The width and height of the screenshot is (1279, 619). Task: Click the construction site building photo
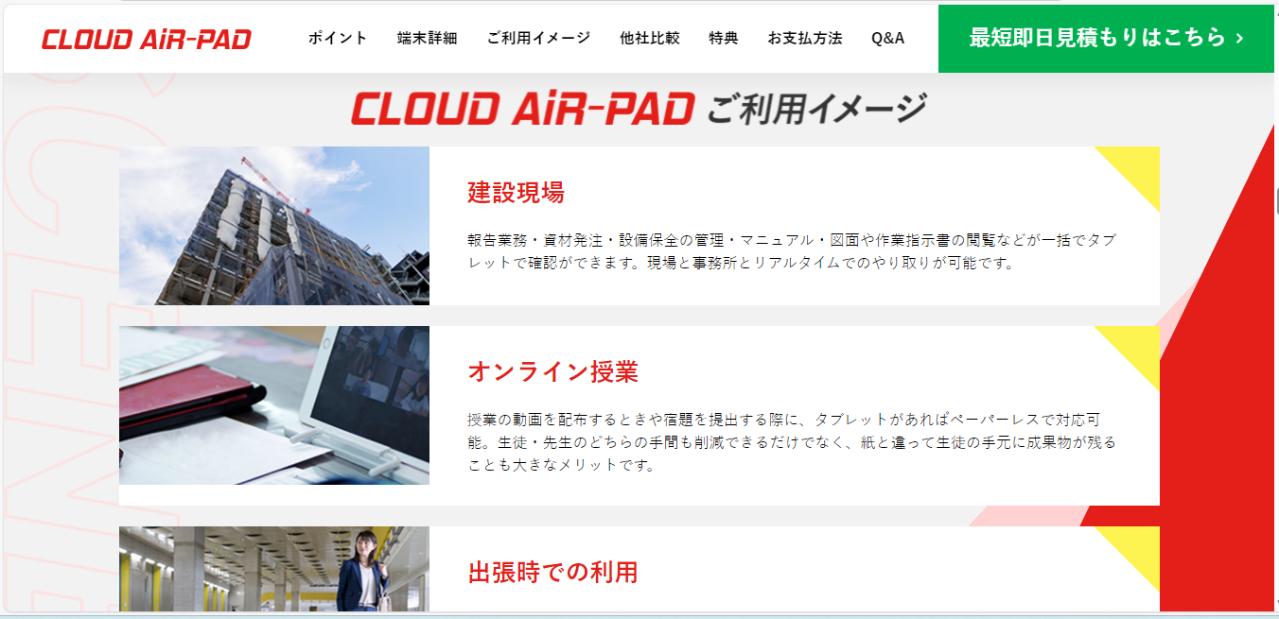click(x=274, y=226)
